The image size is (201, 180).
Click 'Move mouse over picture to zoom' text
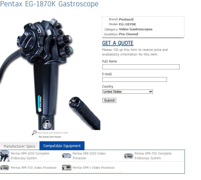52,133
